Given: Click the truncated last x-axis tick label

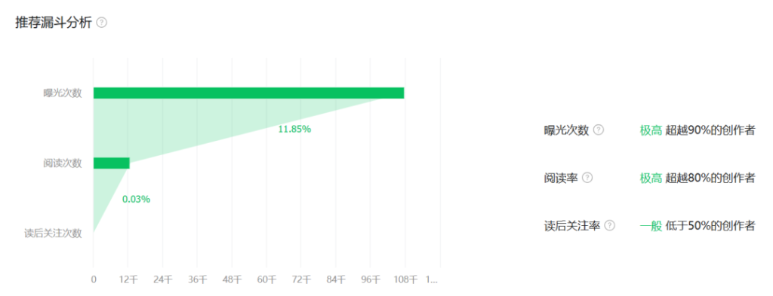Looking at the screenshot, I should click(432, 279).
